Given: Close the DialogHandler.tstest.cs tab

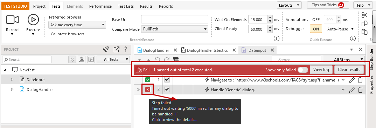Looking at the screenshot, I should [234, 50].
